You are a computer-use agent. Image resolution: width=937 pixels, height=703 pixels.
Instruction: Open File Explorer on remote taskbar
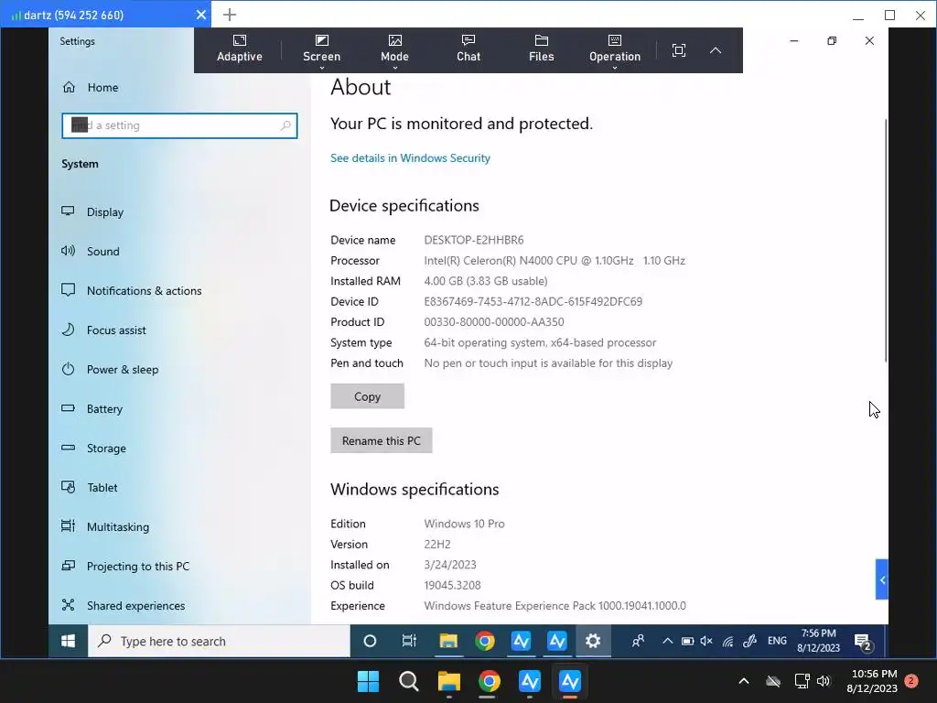pos(448,641)
